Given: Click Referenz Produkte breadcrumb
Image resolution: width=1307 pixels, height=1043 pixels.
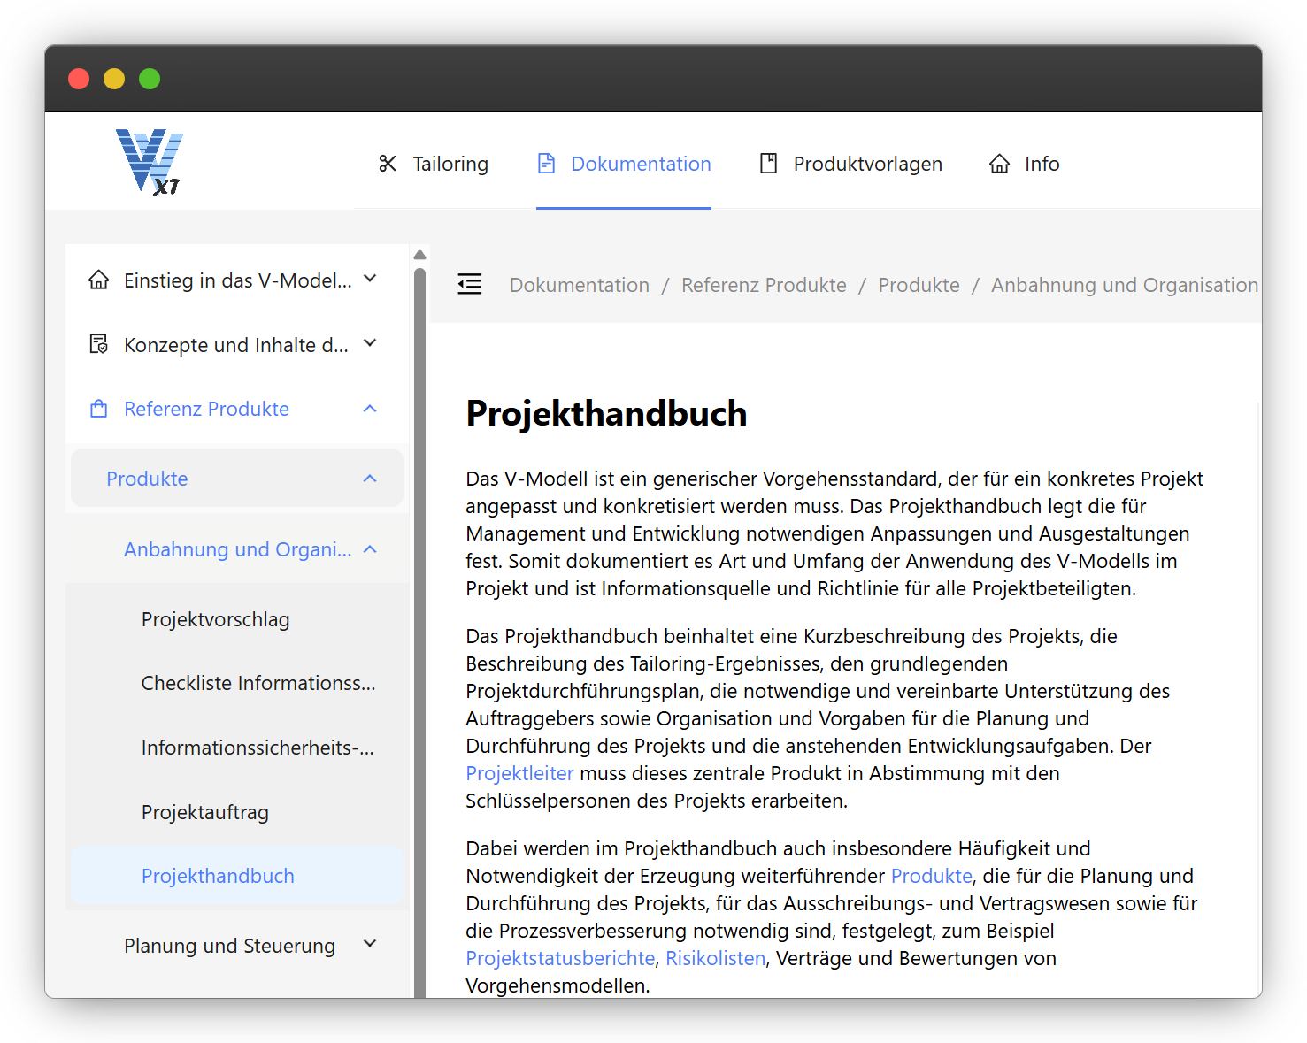Looking at the screenshot, I should point(764,285).
